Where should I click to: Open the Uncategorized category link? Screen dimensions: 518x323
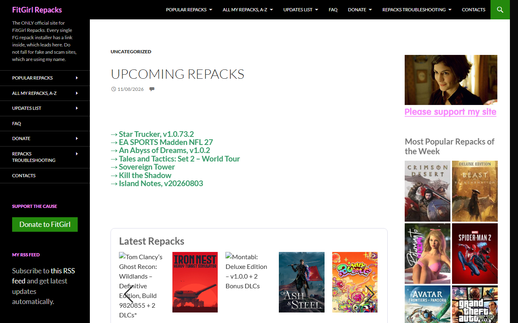(x=131, y=52)
